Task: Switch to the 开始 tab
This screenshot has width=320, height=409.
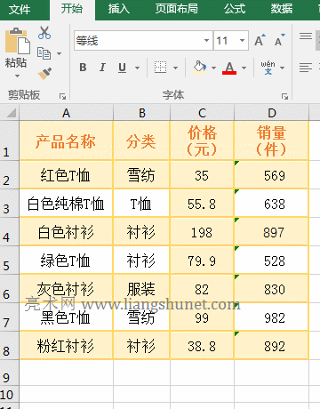Action: [72, 9]
